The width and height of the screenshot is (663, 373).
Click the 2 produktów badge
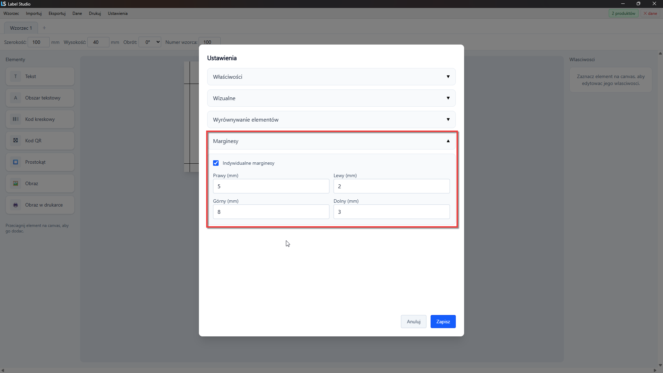623,13
